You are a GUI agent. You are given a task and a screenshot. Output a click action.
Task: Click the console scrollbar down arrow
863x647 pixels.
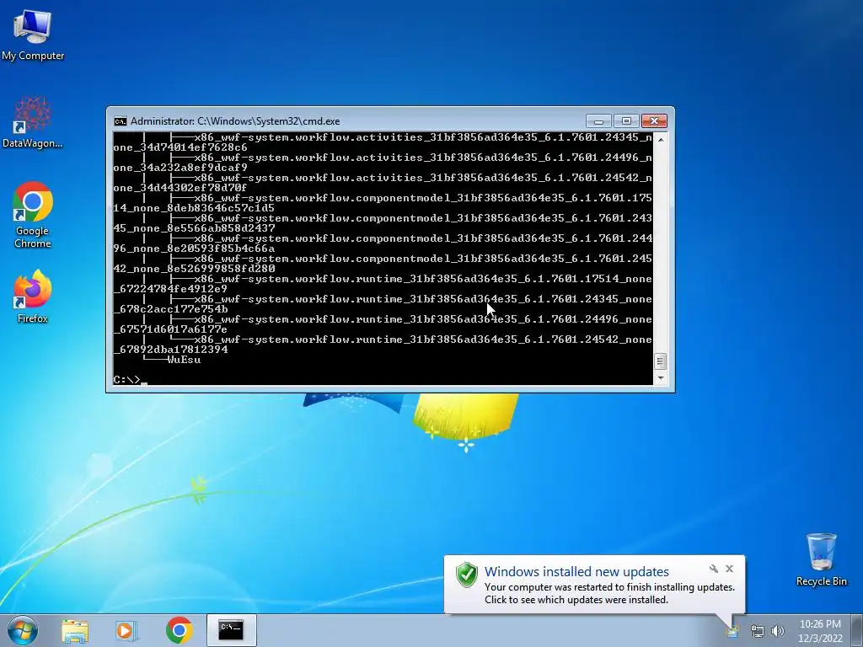pyautogui.click(x=661, y=378)
